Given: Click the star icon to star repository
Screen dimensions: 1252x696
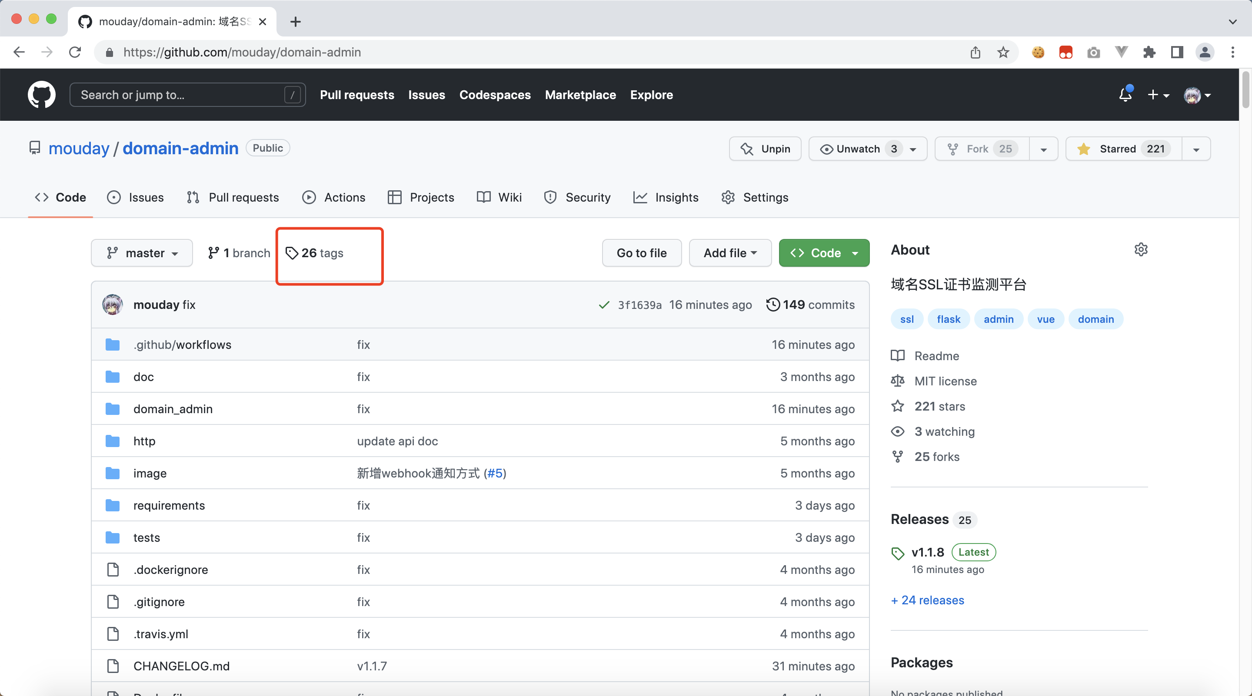Looking at the screenshot, I should tap(1086, 148).
